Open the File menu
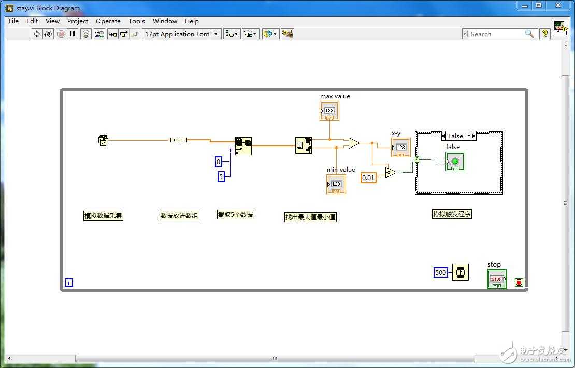Screen dimensions: 575x368 (13, 21)
